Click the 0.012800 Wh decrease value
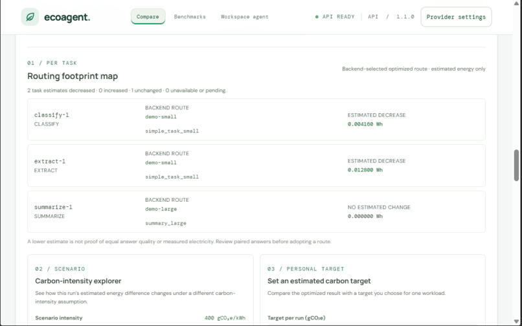 coord(365,170)
